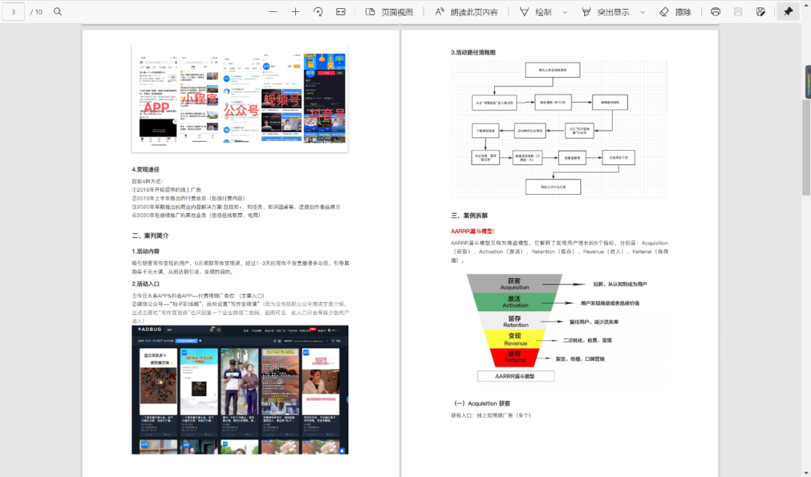Click the print icon
811x477 pixels.
(x=716, y=11)
